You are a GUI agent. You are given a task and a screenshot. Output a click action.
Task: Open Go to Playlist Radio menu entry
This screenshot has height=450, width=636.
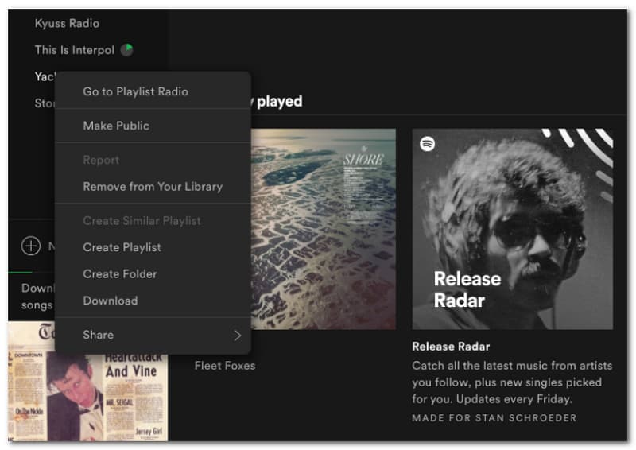click(x=153, y=91)
